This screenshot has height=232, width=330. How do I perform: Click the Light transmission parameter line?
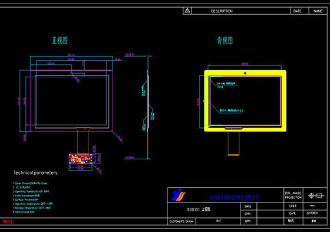[x=27, y=195]
